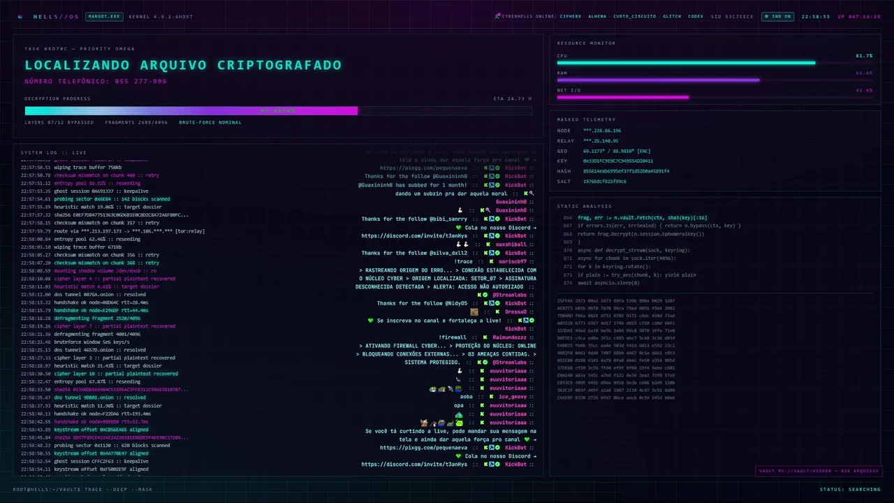
Task: Click the '!trace' chat command text
Action: pos(463,261)
